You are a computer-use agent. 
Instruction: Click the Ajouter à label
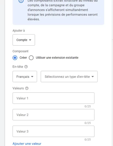(x=19, y=31)
